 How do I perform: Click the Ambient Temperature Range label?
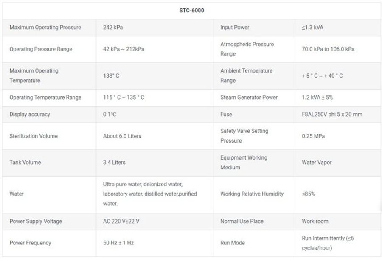pyautogui.click(x=246, y=76)
